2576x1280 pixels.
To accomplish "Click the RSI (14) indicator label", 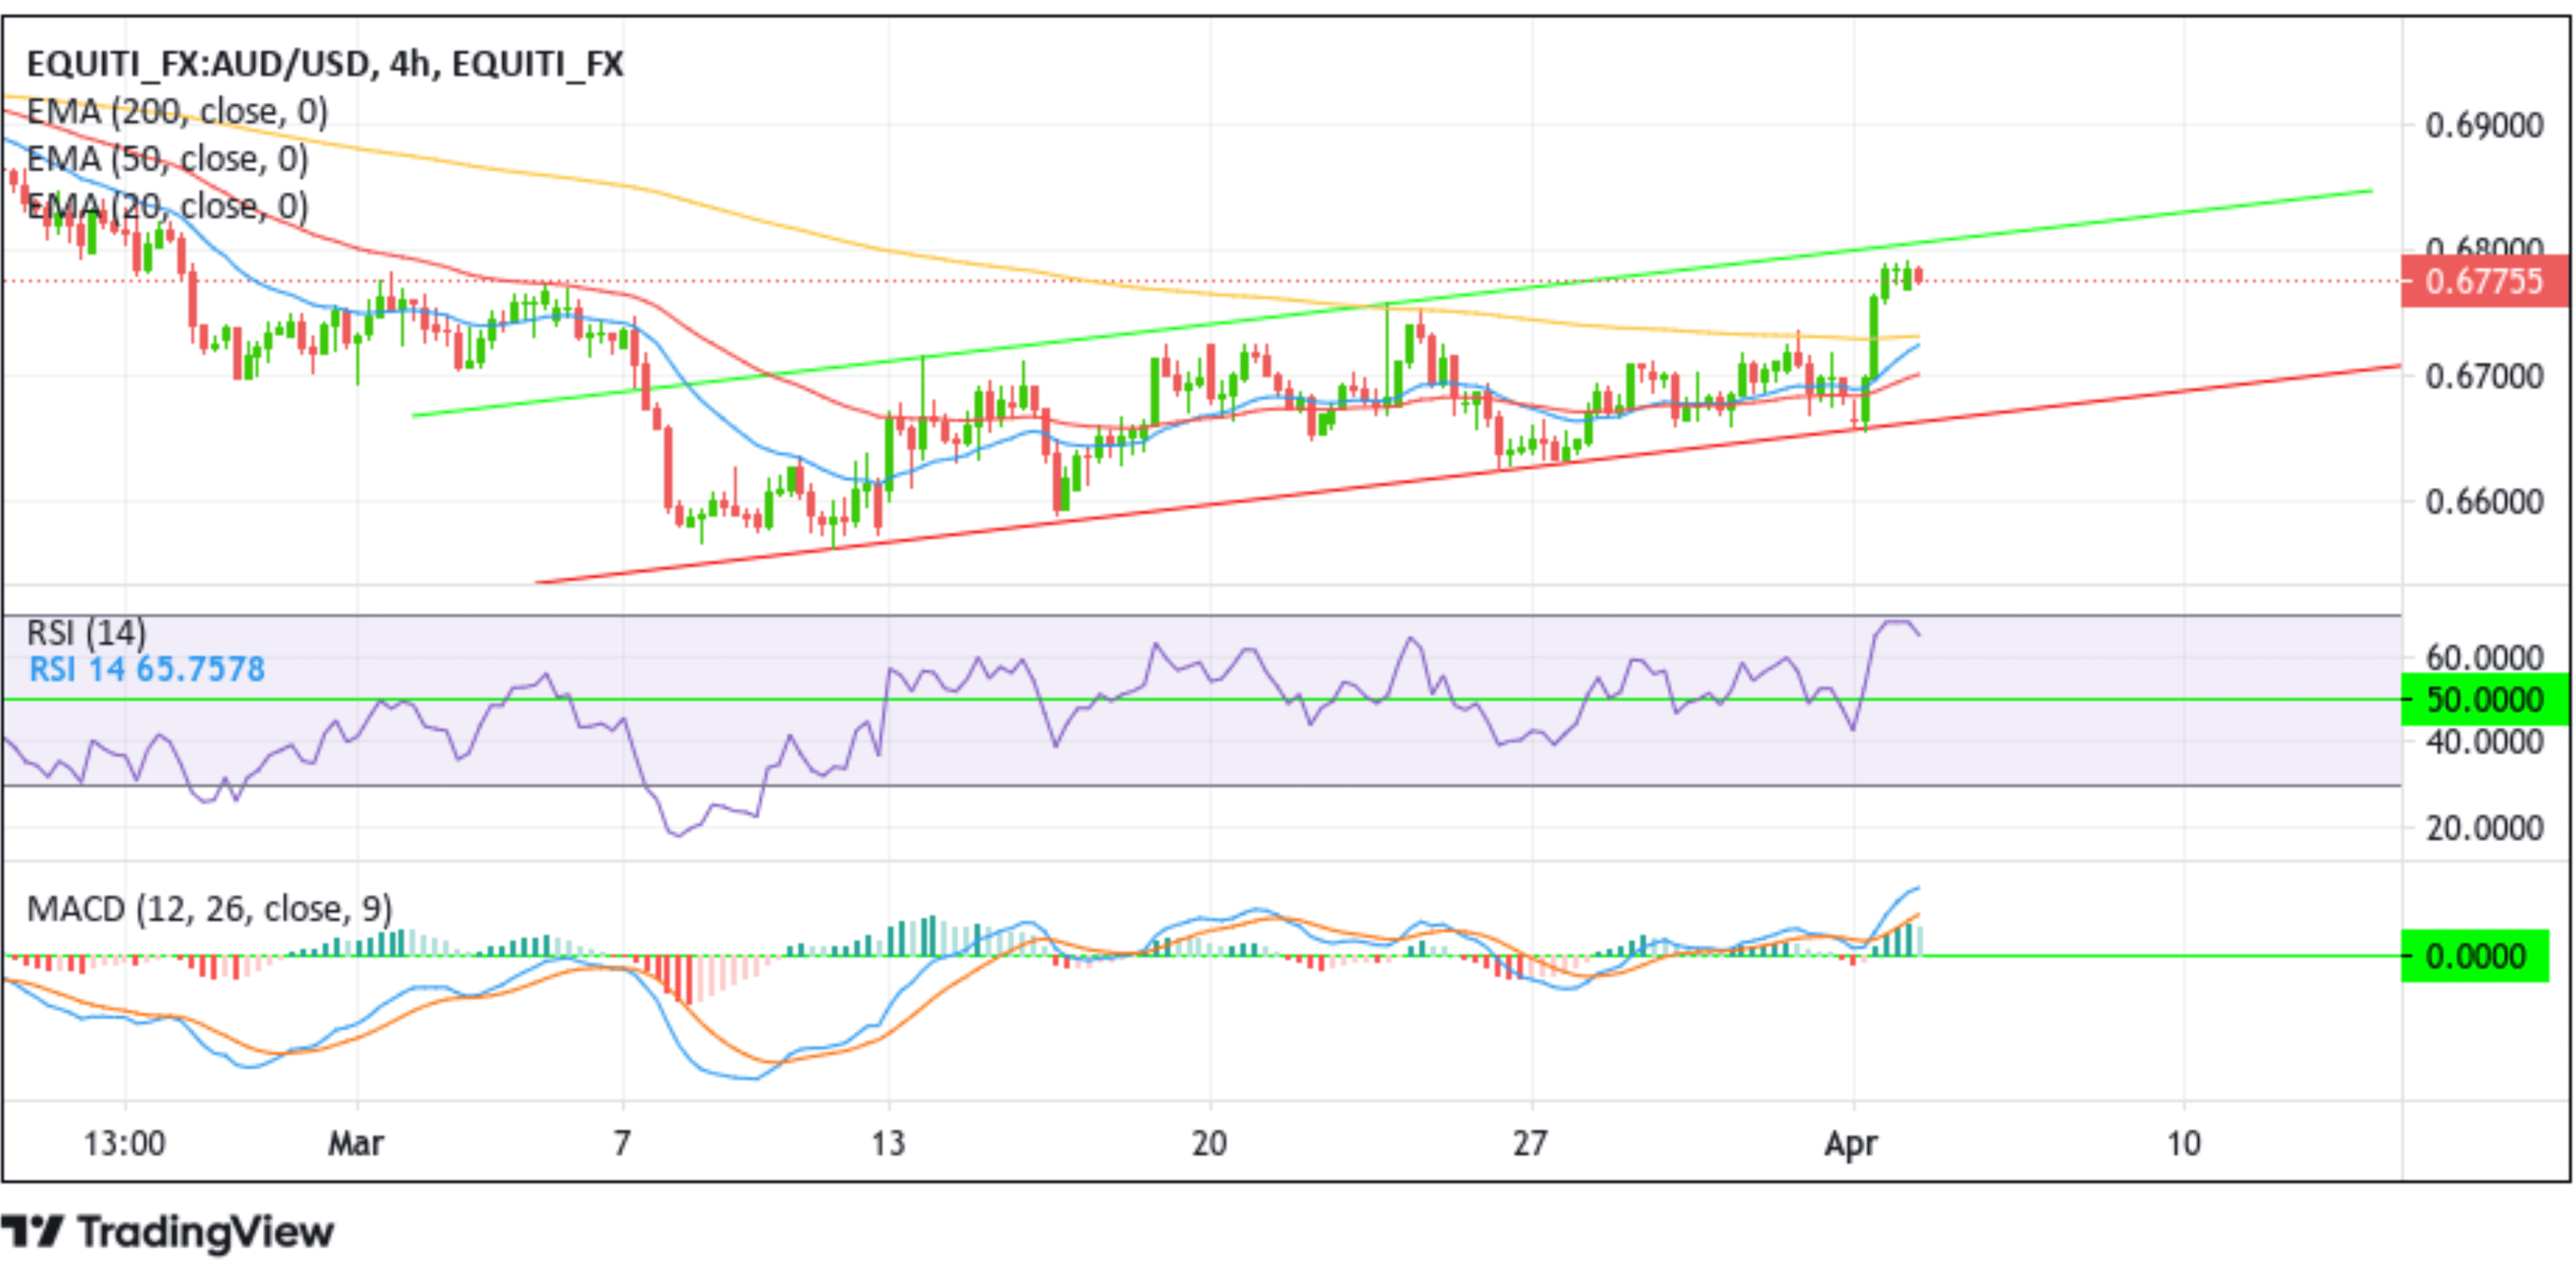I will pos(86,633).
